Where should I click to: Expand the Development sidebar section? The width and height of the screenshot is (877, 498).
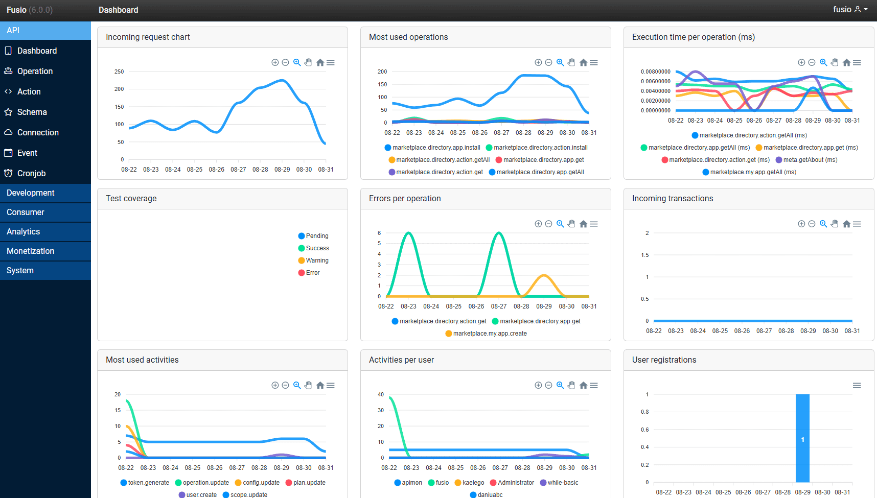31,193
